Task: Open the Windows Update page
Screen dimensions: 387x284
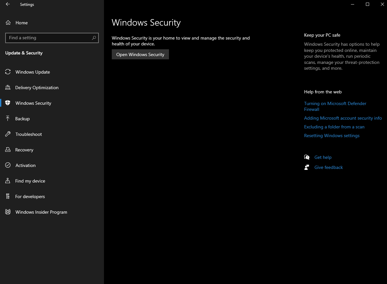Action: (x=52, y=72)
